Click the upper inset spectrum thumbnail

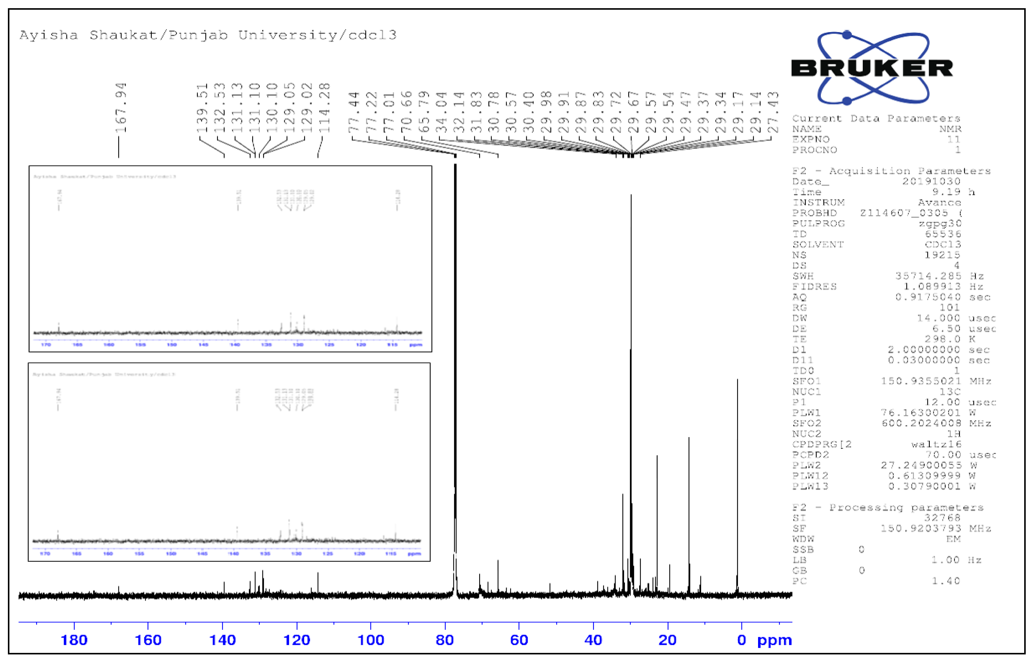coord(230,258)
